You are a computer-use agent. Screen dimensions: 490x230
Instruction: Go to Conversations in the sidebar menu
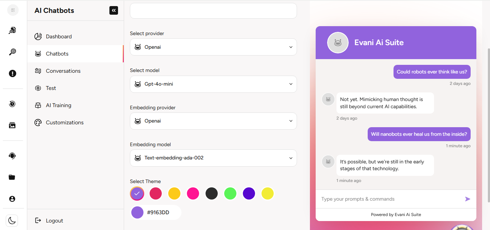(63, 71)
